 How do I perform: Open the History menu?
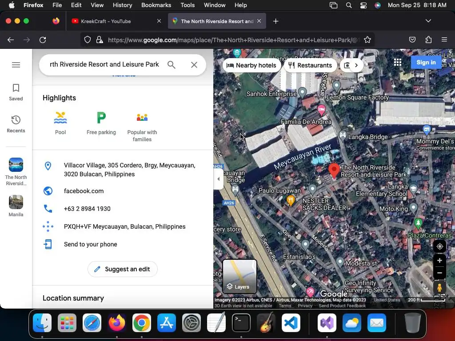pyautogui.click(x=122, y=5)
